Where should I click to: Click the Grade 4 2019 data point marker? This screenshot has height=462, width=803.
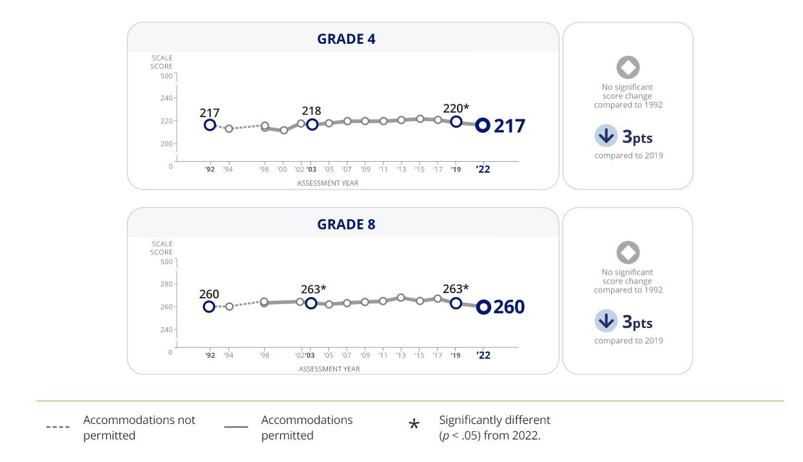pos(456,121)
